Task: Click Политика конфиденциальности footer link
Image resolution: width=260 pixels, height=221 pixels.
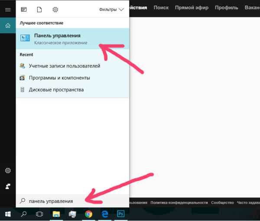Action: (x=179, y=203)
